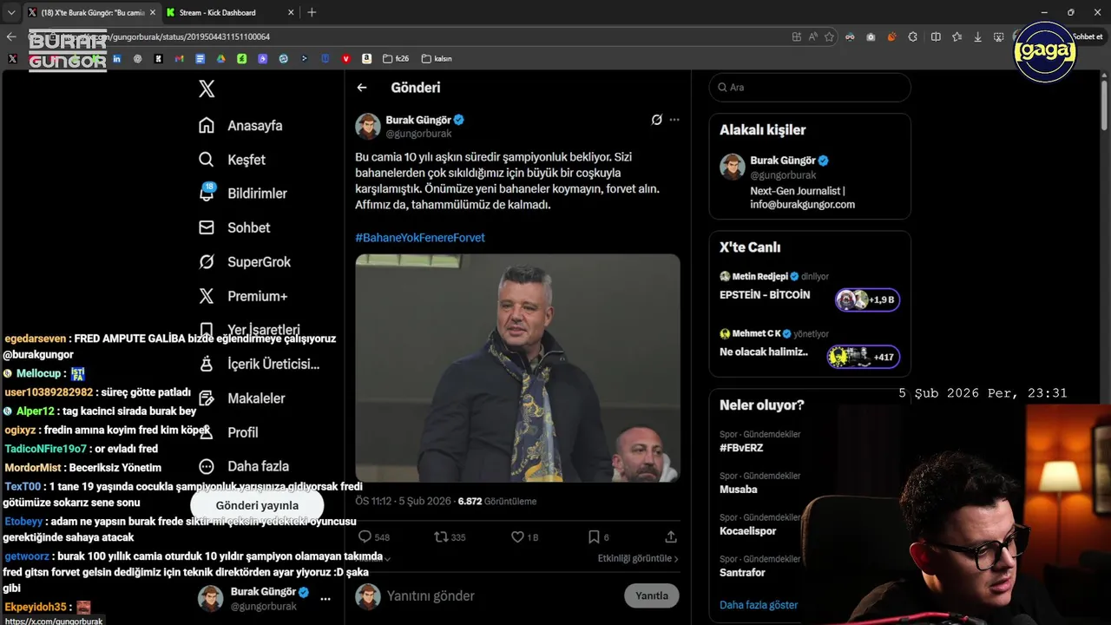Click the read aloud icon in address bar
This screenshot has height=625, width=1111.
click(813, 36)
